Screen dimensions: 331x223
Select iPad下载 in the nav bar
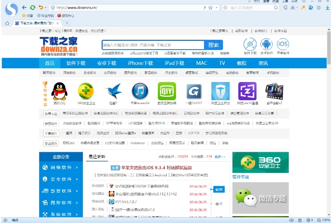pos(175,63)
